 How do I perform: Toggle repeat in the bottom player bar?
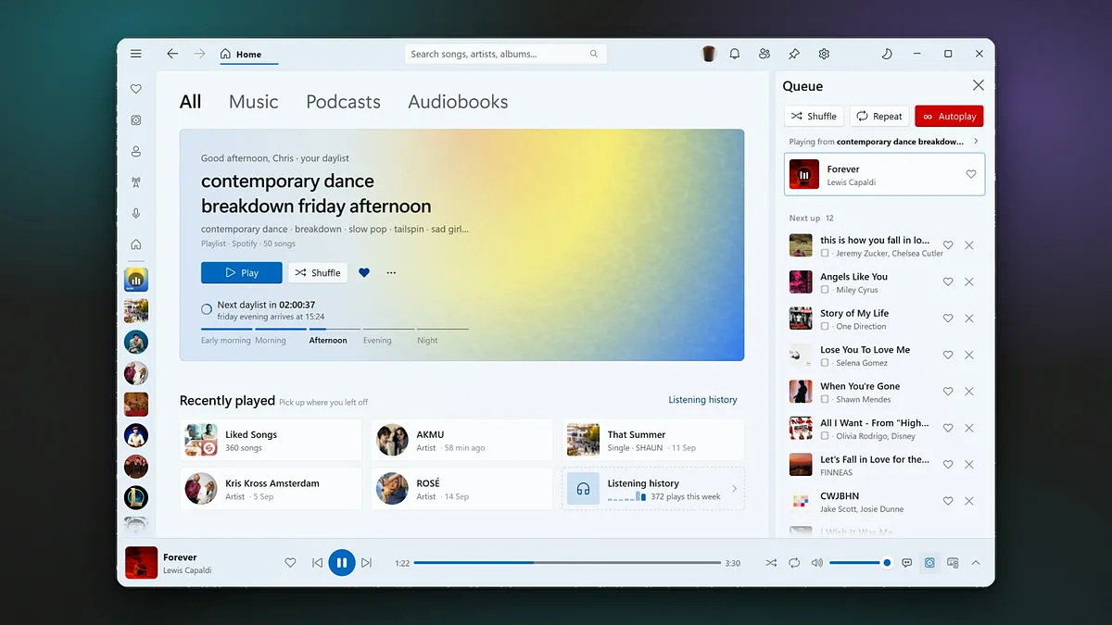point(794,563)
